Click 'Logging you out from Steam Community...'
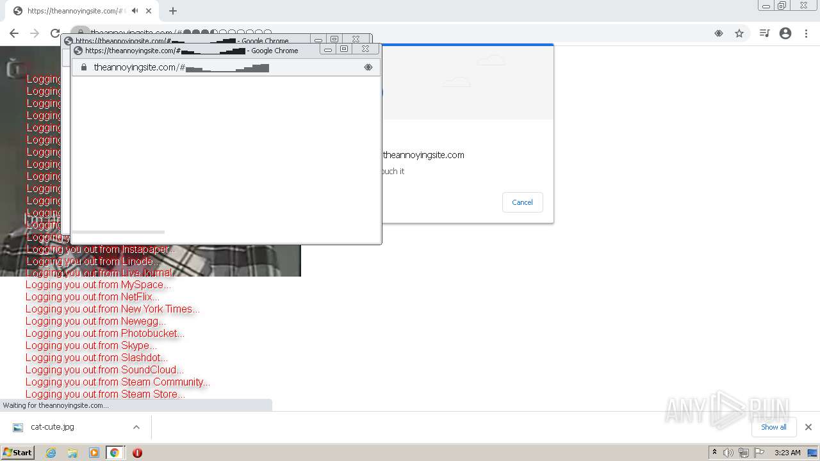 tap(118, 382)
